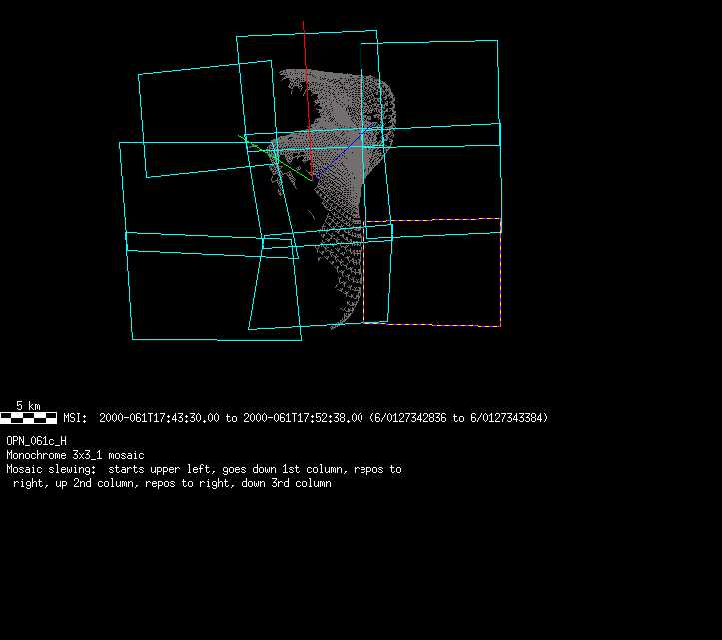Click the "Mosaic slewing:" description line

(204, 469)
